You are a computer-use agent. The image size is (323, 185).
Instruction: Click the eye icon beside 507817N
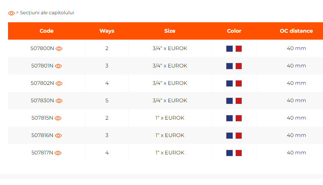pos(58,153)
